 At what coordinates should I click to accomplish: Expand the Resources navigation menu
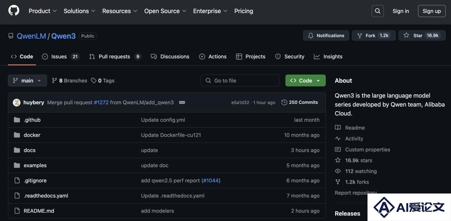(120, 11)
